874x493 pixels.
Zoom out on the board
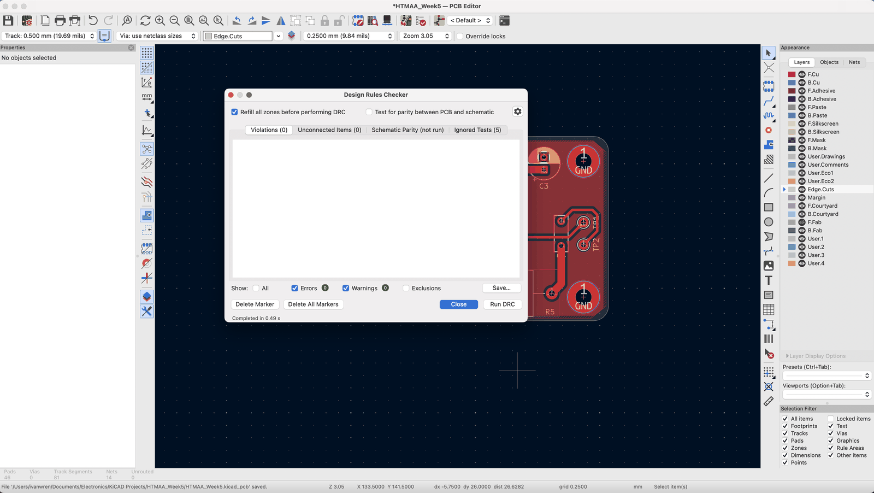pyautogui.click(x=175, y=21)
